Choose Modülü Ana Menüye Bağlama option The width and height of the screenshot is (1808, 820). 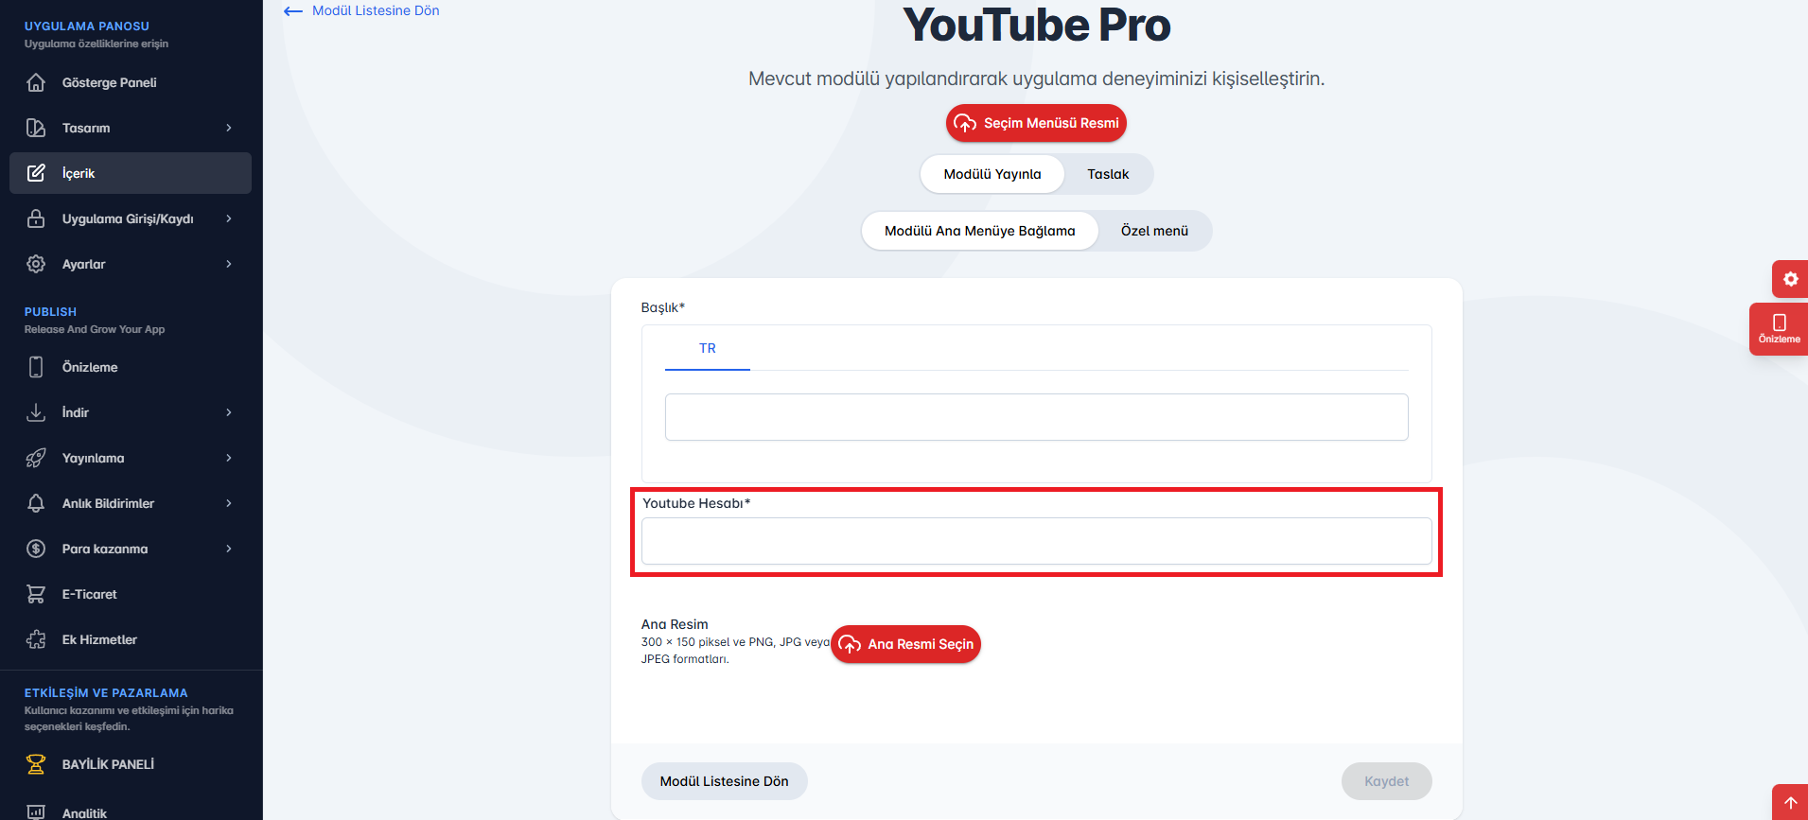click(980, 231)
